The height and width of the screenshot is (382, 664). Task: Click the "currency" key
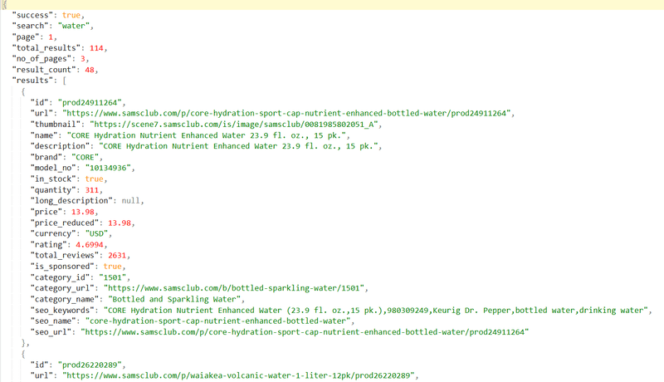point(53,233)
